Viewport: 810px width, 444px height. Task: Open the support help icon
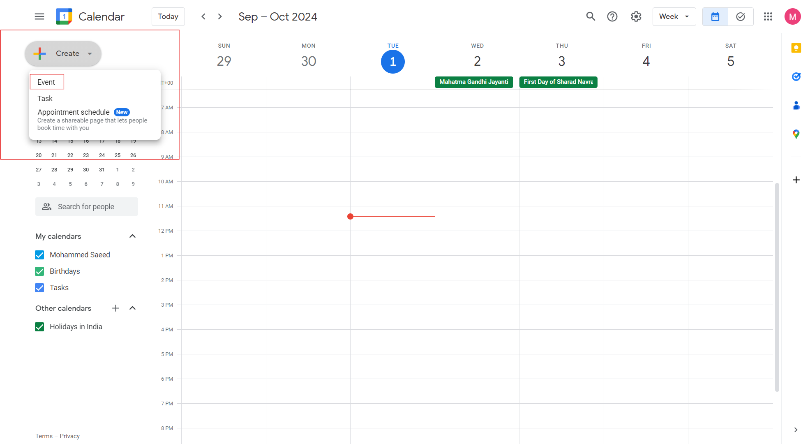(x=612, y=16)
